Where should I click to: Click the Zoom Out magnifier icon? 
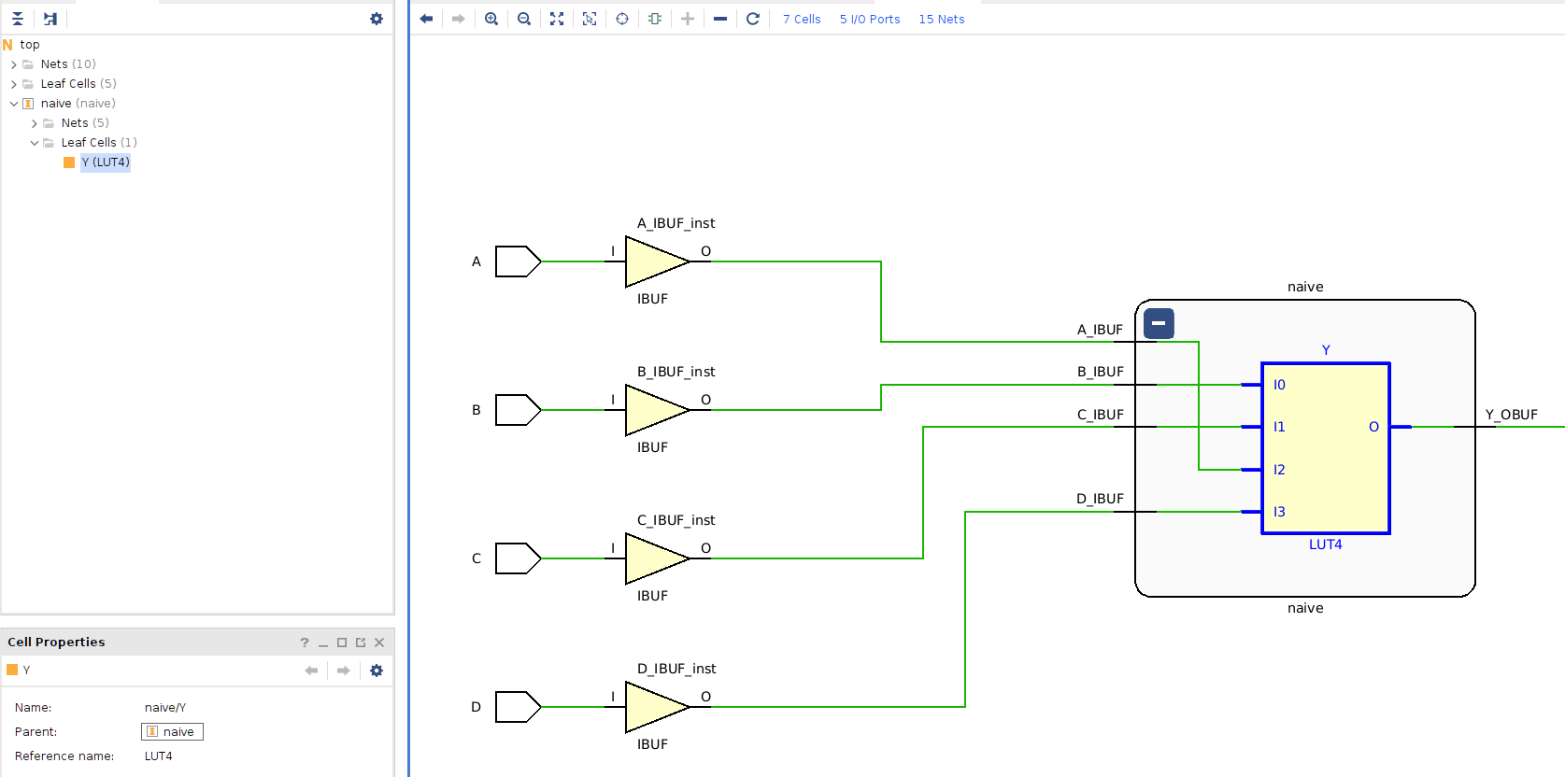point(524,19)
